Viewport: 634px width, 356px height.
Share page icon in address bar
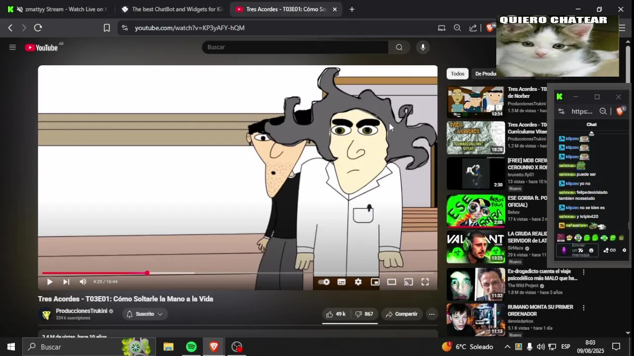click(473, 28)
